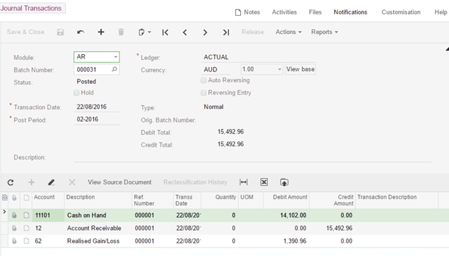Sort by the Debit Amount column header

(x=286, y=200)
